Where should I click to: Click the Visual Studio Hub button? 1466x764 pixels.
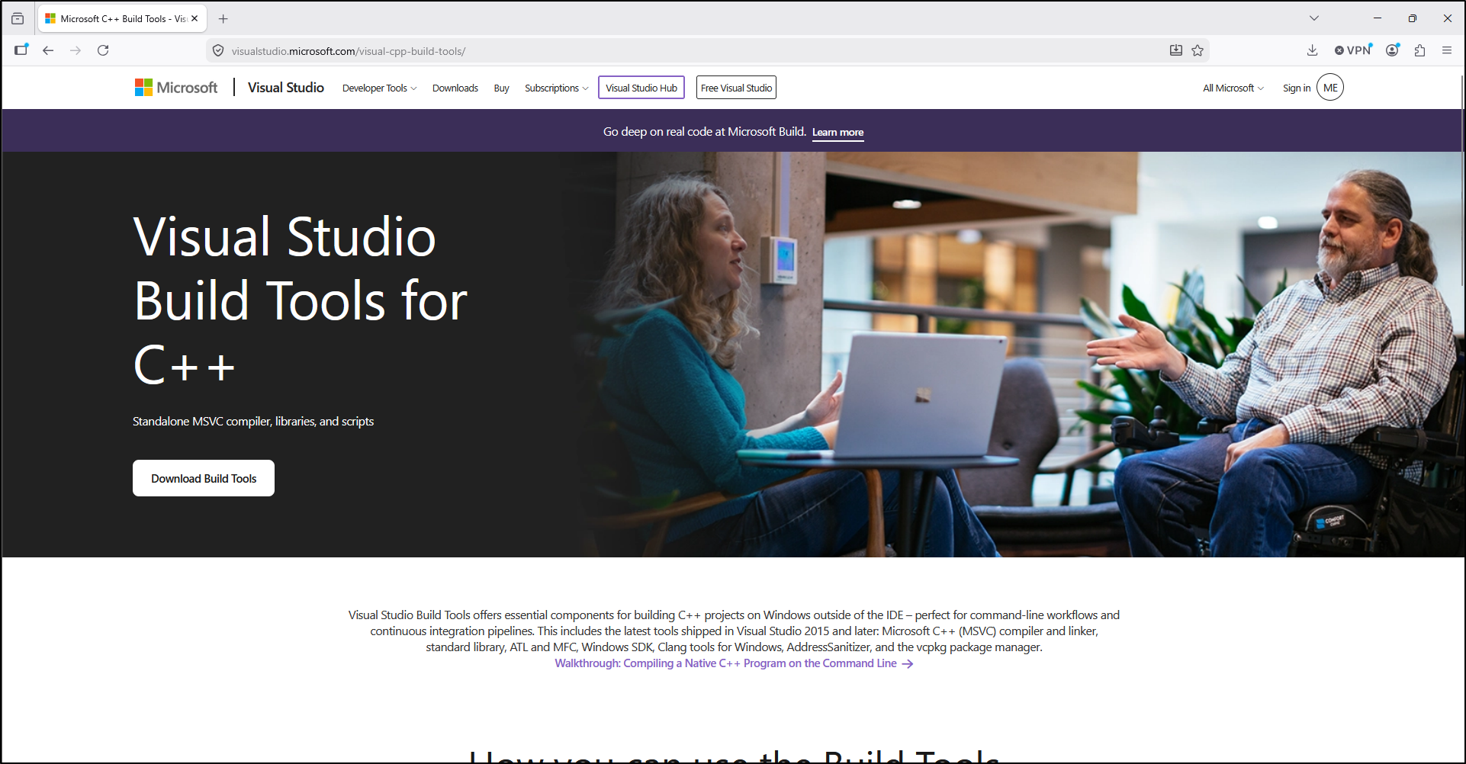pos(641,88)
